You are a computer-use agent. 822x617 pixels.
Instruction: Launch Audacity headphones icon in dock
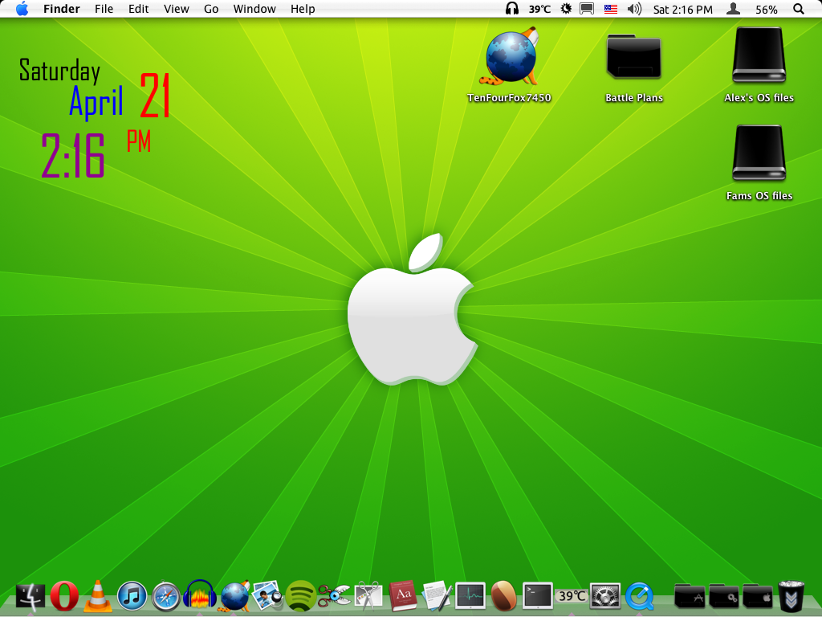click(x=200, y=596)
